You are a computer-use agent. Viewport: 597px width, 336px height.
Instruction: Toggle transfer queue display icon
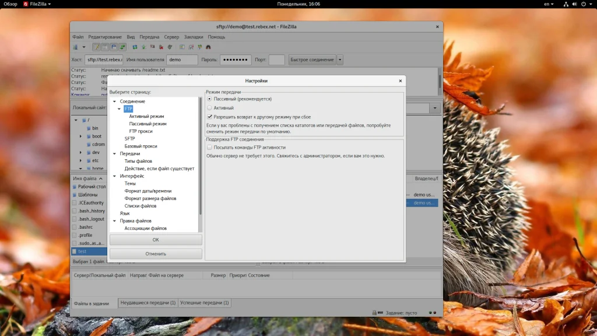(x=122, y=47)
